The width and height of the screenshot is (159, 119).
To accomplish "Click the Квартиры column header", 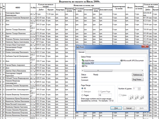I will point(60,10).
